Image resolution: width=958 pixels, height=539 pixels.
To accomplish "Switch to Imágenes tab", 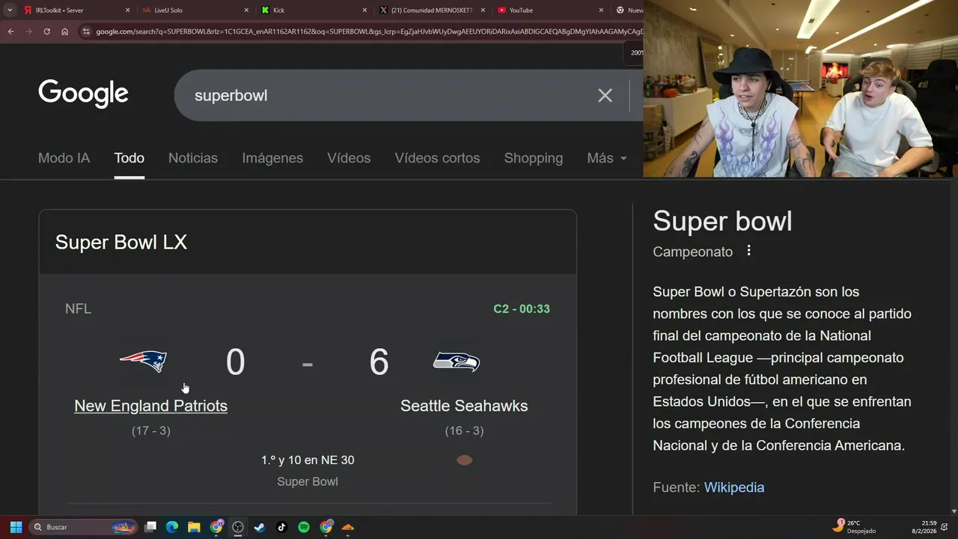I will click(272, 158).
